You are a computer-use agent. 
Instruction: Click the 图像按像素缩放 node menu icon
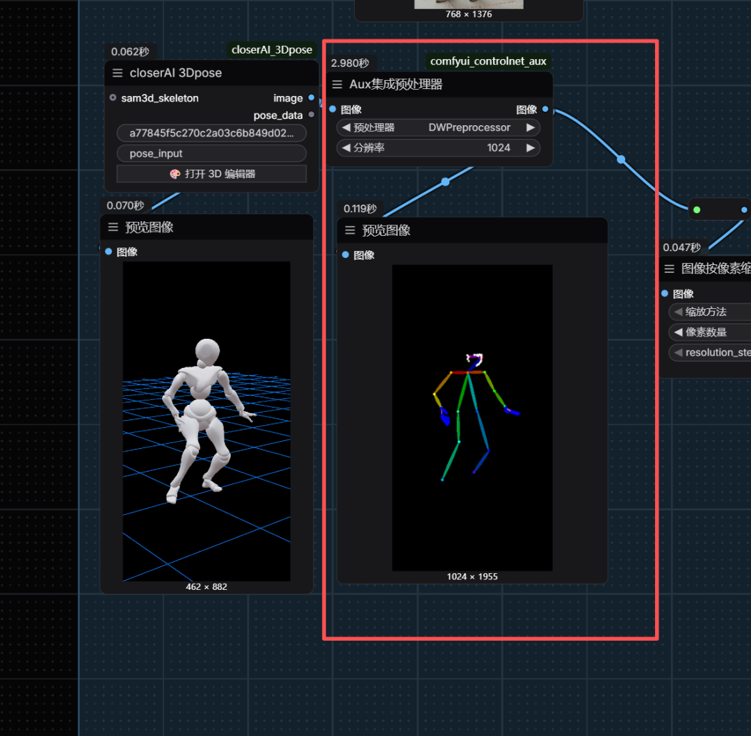[x=670, y=269]
